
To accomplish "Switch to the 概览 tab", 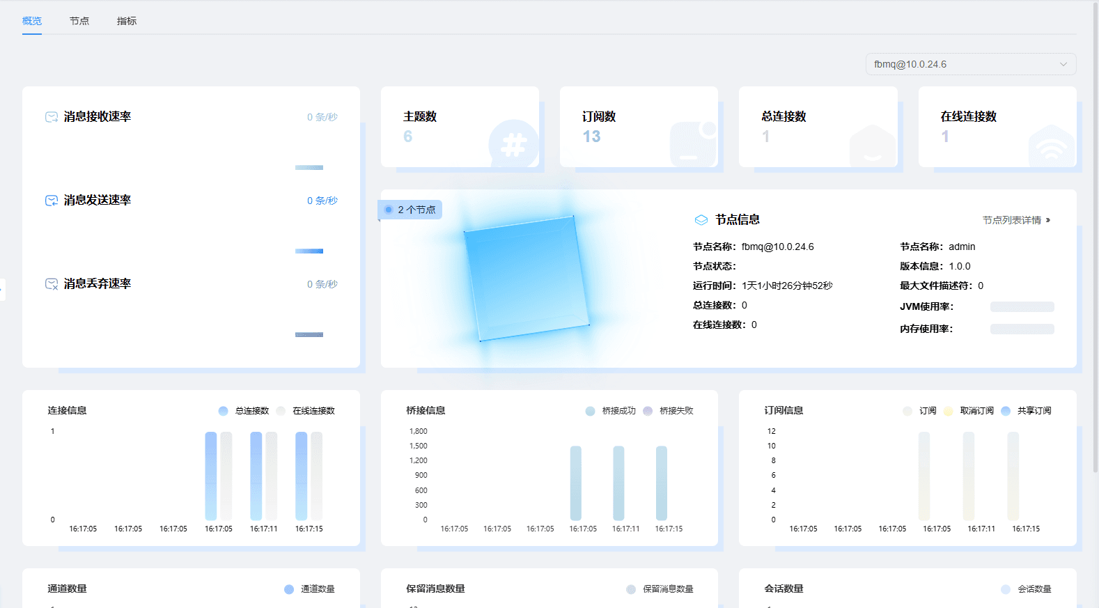I will (x=32, y=21).
